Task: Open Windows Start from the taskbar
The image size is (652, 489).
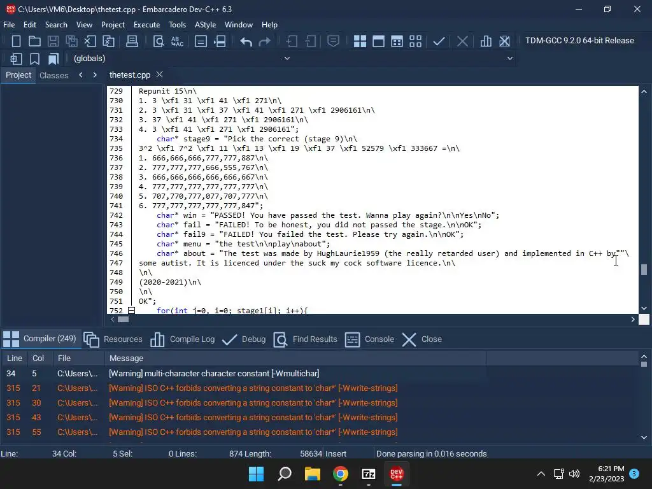Action: tap(256, 474)
